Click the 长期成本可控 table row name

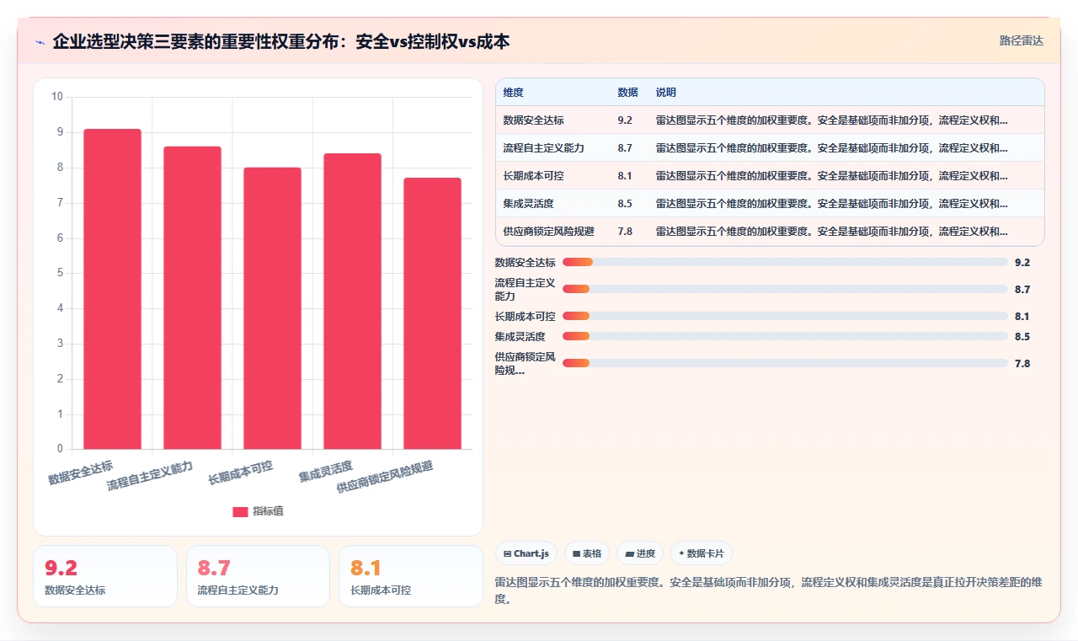[534, 176]
